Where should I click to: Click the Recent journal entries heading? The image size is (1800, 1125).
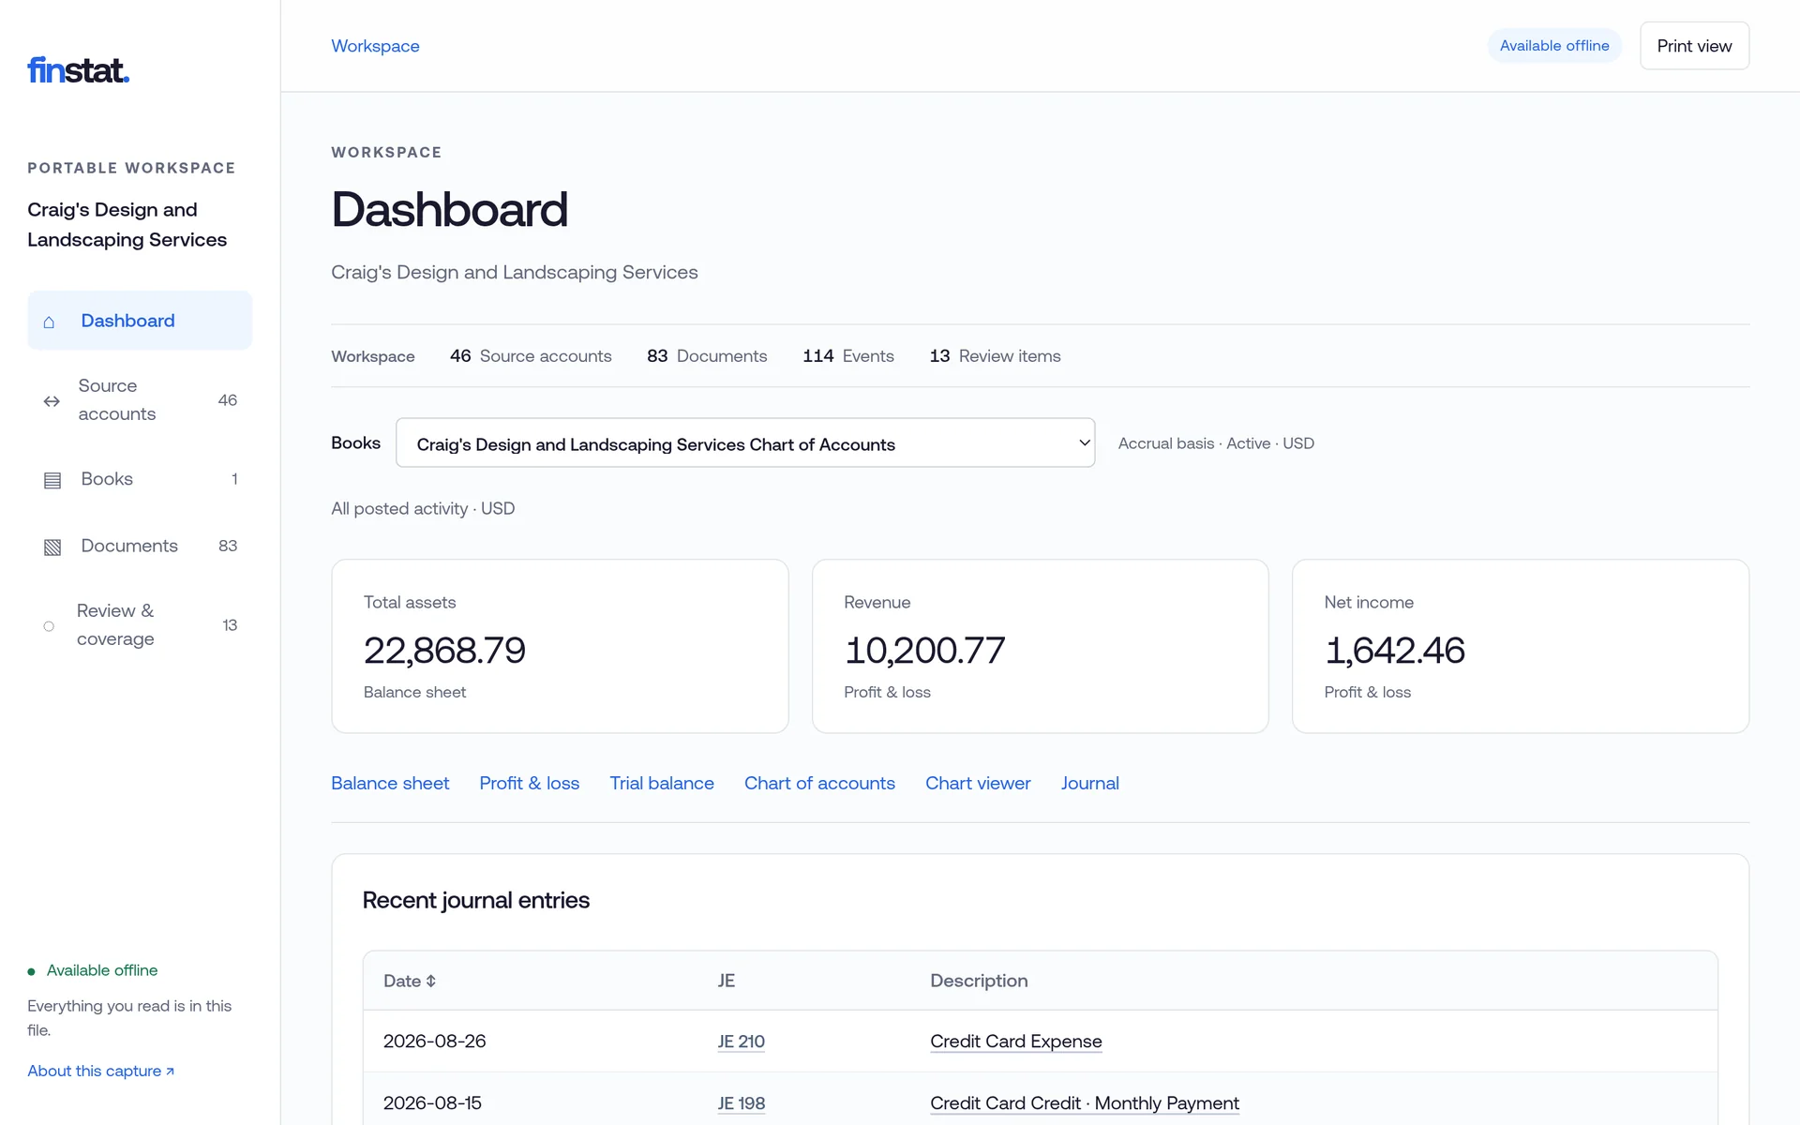(x=476, y=900)
